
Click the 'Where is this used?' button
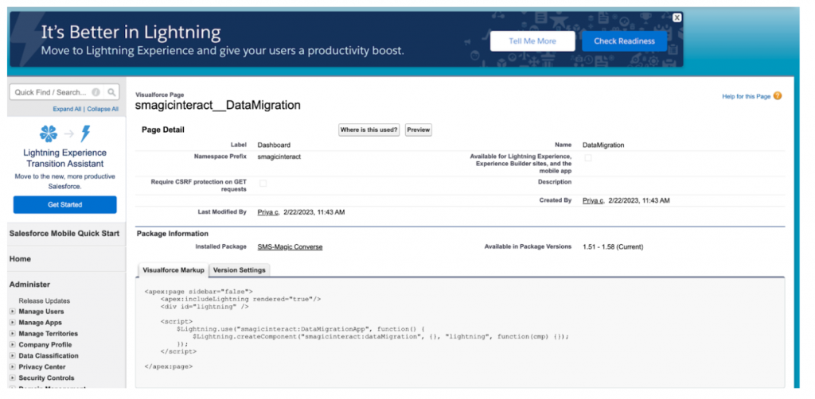(369, 130)
